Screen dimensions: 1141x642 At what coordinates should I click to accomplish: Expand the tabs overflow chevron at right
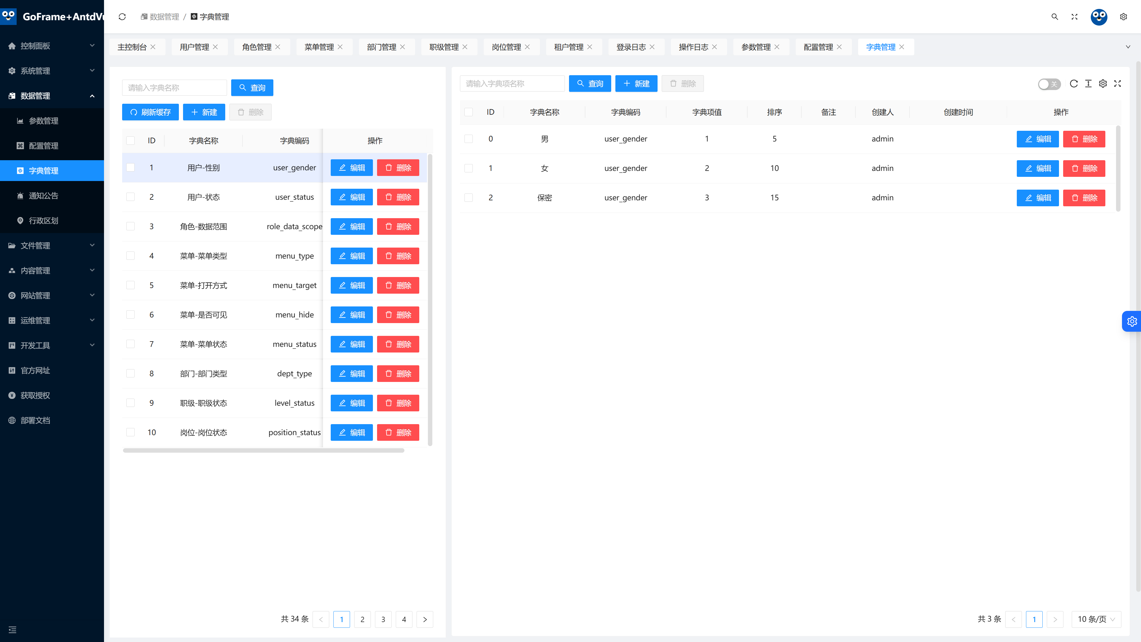click(x=1128, y=47)
